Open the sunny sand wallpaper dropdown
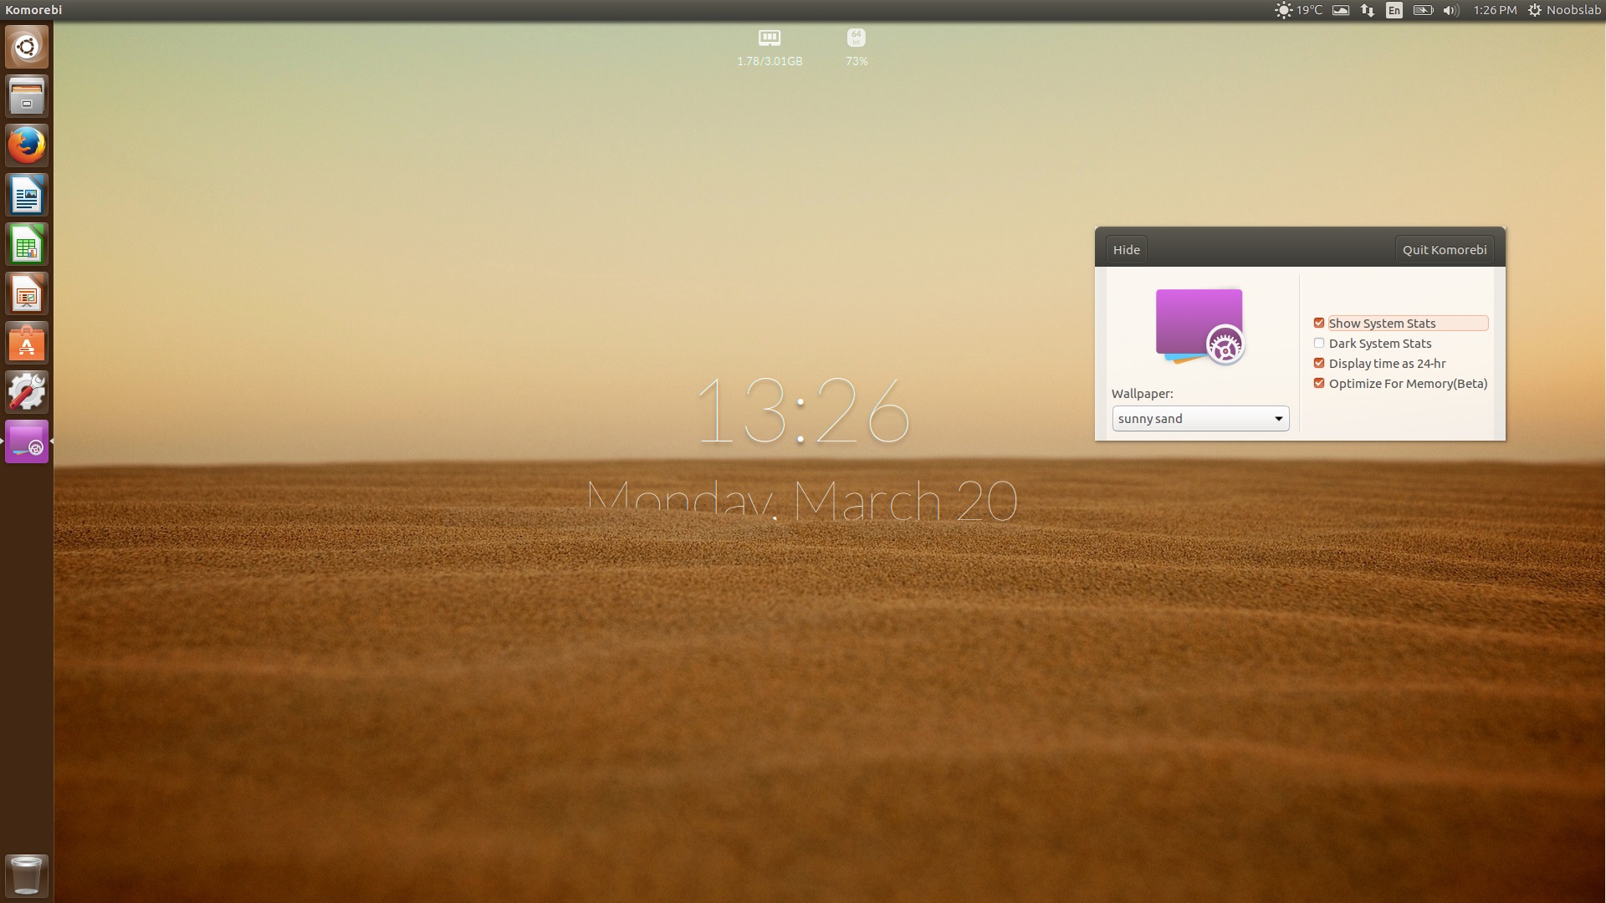The height and width of the screenshot is (903, 1606). tap(1199, 419)
